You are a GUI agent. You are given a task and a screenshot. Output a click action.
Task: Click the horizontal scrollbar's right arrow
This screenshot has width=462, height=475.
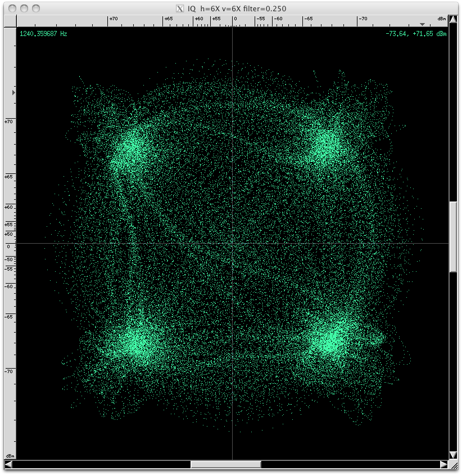(x=444, y=464)
